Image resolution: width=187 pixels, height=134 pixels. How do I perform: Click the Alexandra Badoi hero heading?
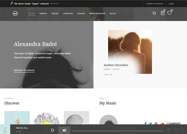[35, 44]
